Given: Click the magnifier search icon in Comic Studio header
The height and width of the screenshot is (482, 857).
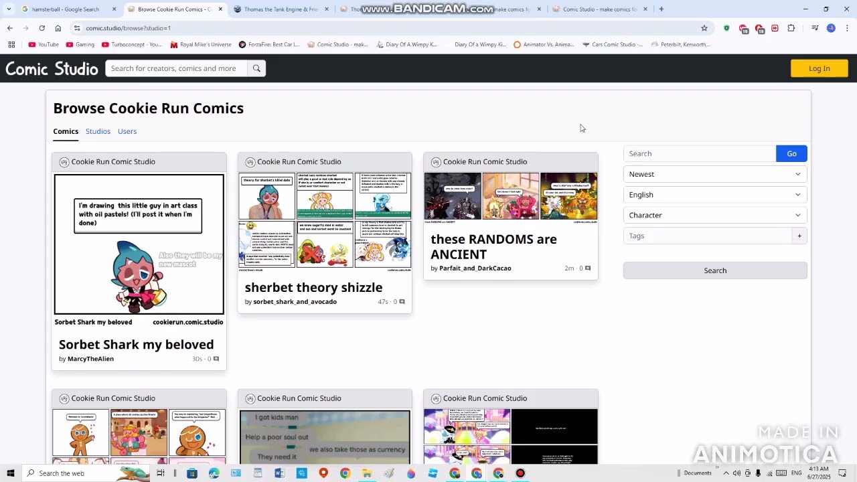Looking at the screenshot, I should click(x=256, y=68).
